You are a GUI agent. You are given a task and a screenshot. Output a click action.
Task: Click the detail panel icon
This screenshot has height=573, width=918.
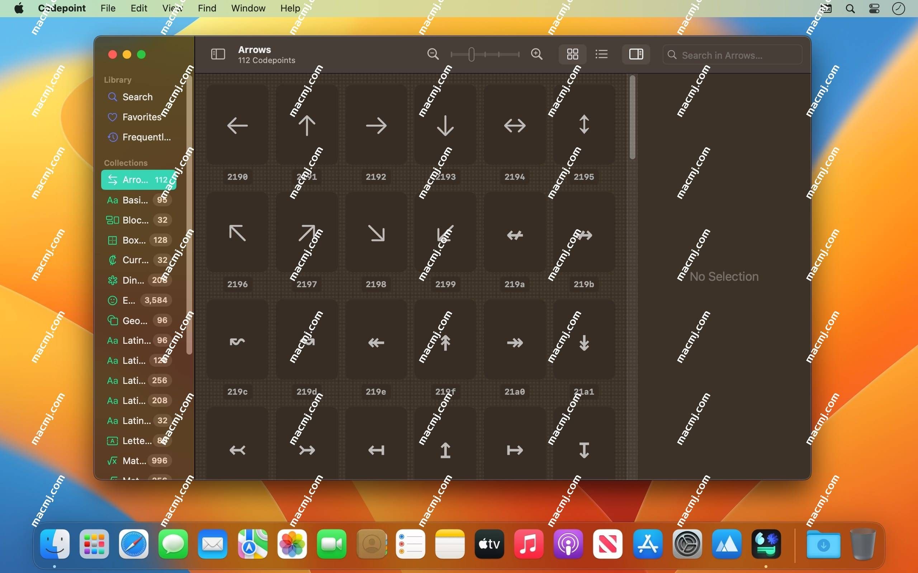click(637, 55)
